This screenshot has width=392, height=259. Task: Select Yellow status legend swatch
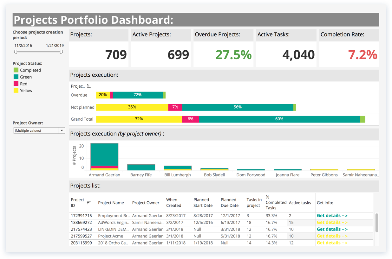point(16,91)
